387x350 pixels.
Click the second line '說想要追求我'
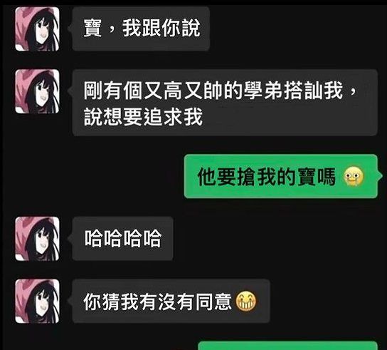point(143,116)
